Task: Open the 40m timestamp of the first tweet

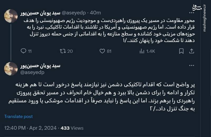Action: (x=95, y=13)
